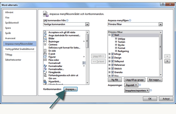The image size is (176, 114).
Task: Click the Anpassa... shortcuts button
Action: [70, 89]
